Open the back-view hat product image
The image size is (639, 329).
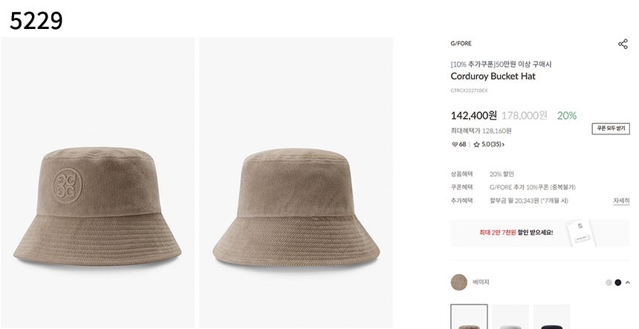296,183
